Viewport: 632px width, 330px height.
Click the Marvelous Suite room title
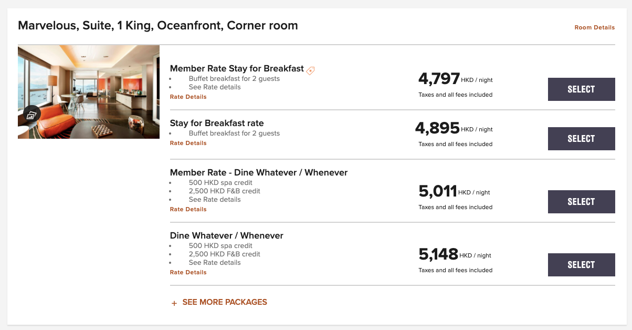(x=158, y=25)
